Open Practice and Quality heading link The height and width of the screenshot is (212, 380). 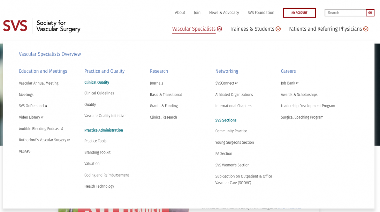(x=105, y=71)
